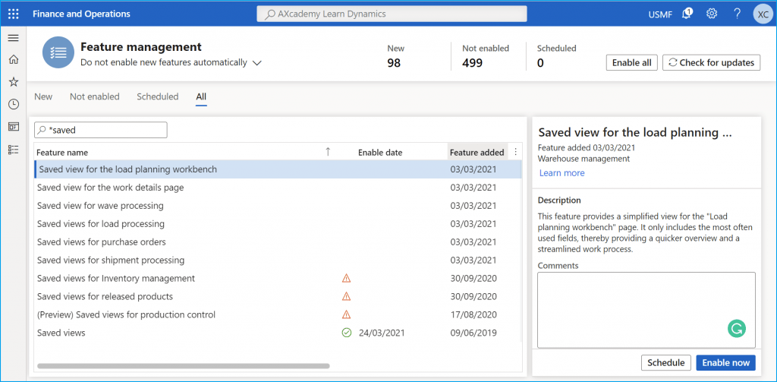Viewport: 777px width, 382px height.
Task: Select Saved view for the load planning workbench
Action: click(278, 169)
